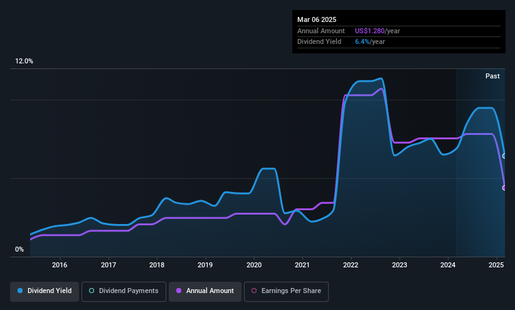Show the Earnings Per Share series
Screen dimensions: 515x310
[287, 292]
